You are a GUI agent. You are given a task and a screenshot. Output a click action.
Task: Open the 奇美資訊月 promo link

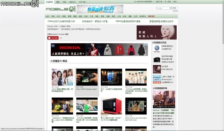pos(95,21)
